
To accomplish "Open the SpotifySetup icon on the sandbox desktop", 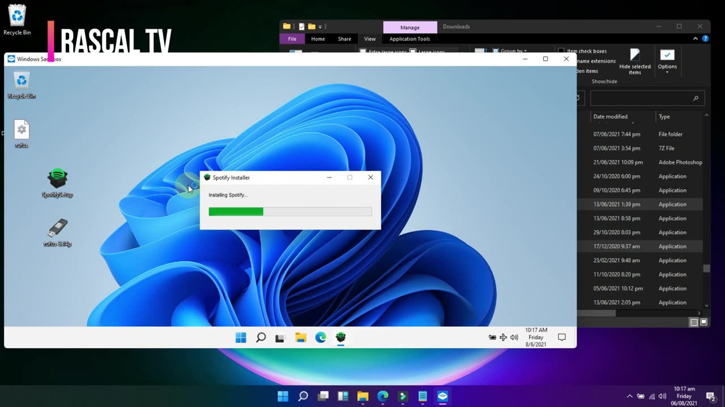I will [x=57, y=183].
